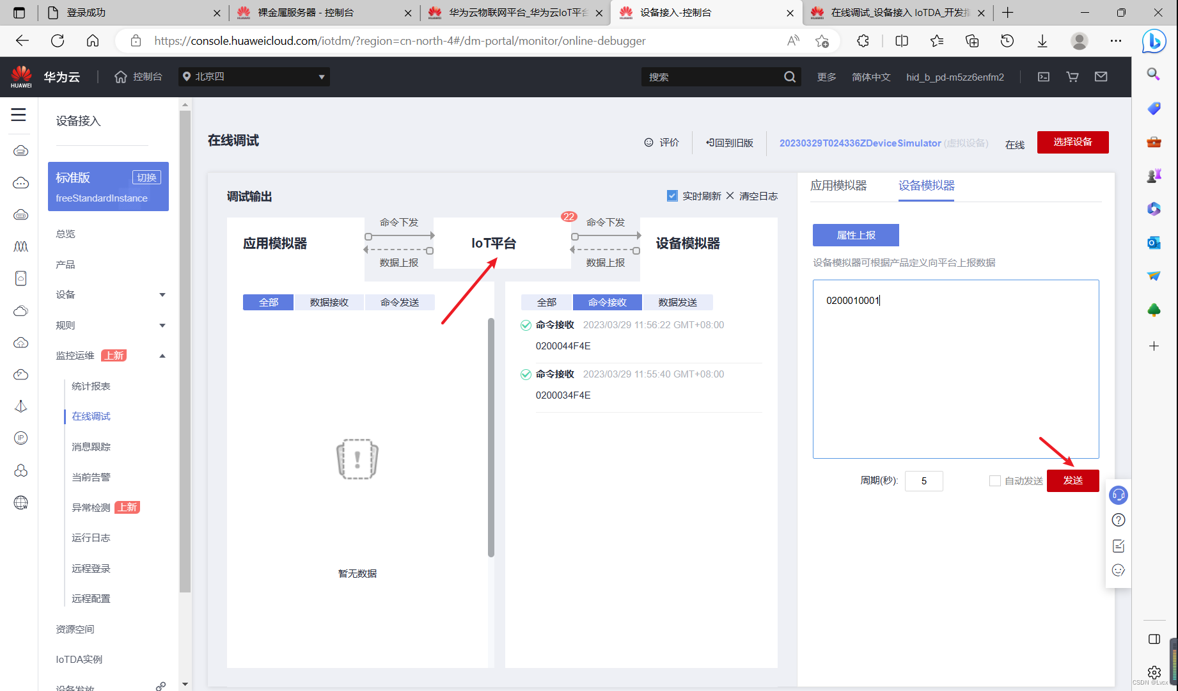1178x691 pixels.
Task: Open the Edge sidebar tools briefcase icon
Action: pyautogui.click(x=1154, y=142)
